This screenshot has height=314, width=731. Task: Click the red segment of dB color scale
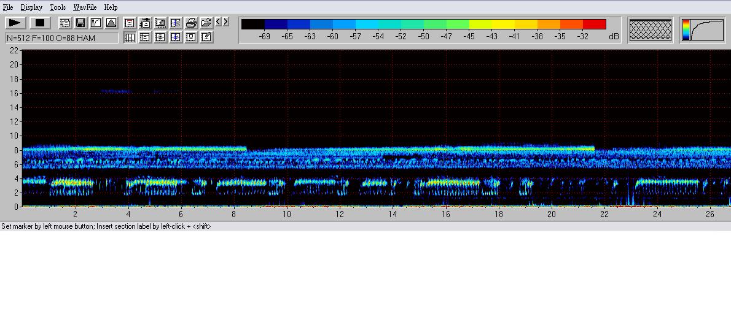click(x=594, y=24)
